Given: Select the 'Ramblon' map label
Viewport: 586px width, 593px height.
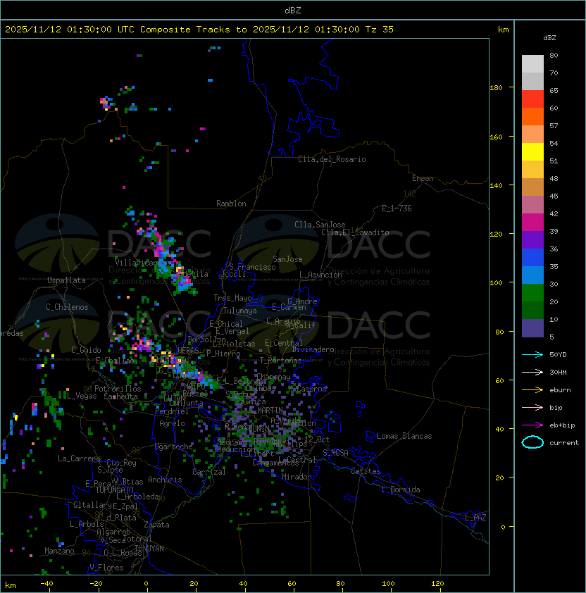Looking at the screenshot, I should (x=231, y=204).
